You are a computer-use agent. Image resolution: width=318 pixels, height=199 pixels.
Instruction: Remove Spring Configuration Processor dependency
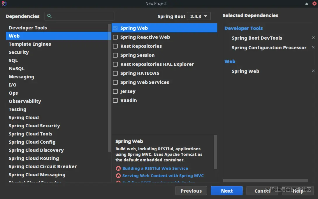pos(313,47)
